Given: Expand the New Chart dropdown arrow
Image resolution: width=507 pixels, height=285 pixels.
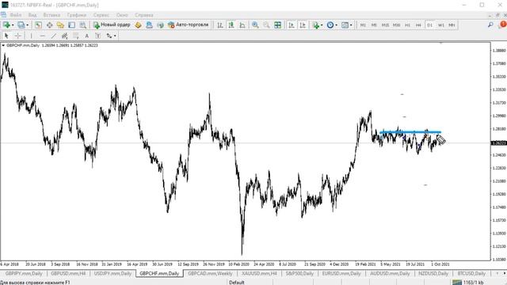Looking at the screenshot, I should (13, 25).
